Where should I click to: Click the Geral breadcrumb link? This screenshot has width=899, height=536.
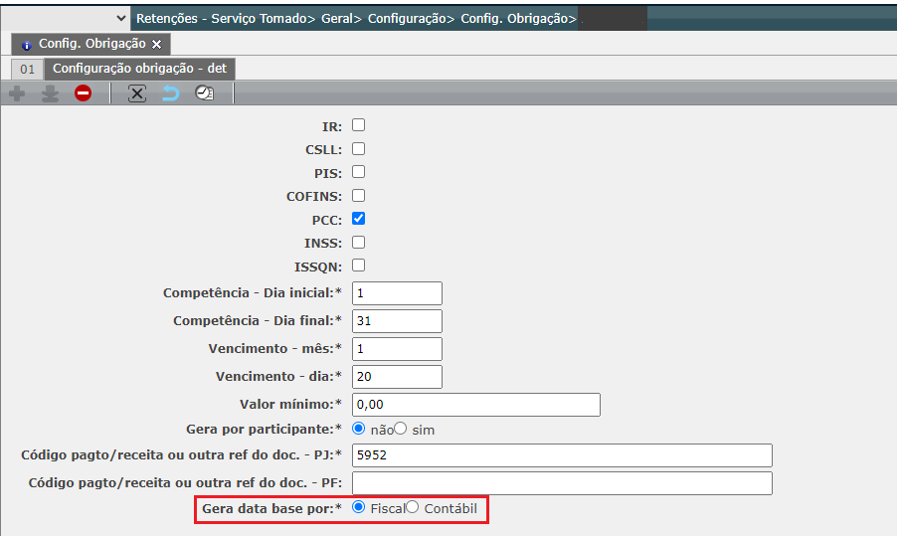click(x=339, y=18)
